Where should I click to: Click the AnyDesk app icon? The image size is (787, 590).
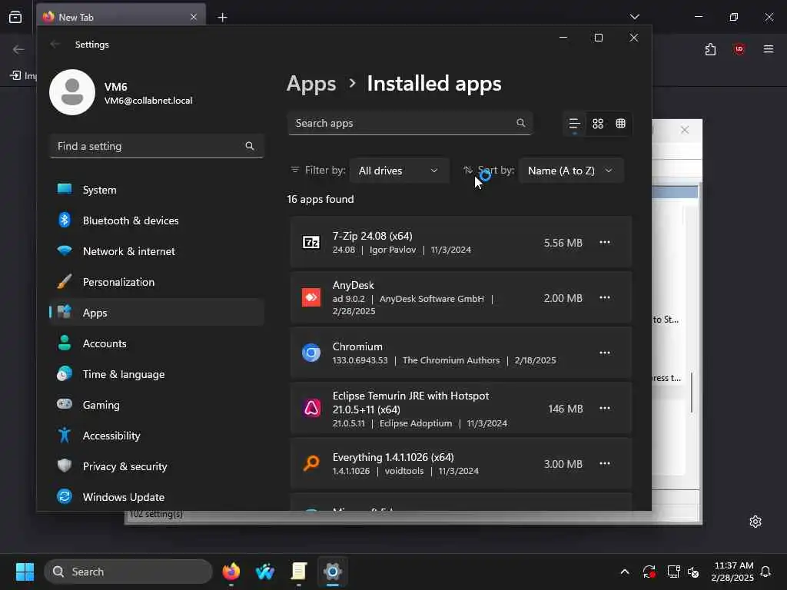(x=311, y=297)
